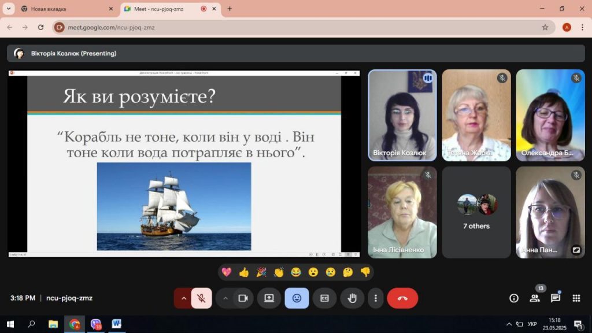Toggle the camera off
592x333 pixels.
[243, 298]
